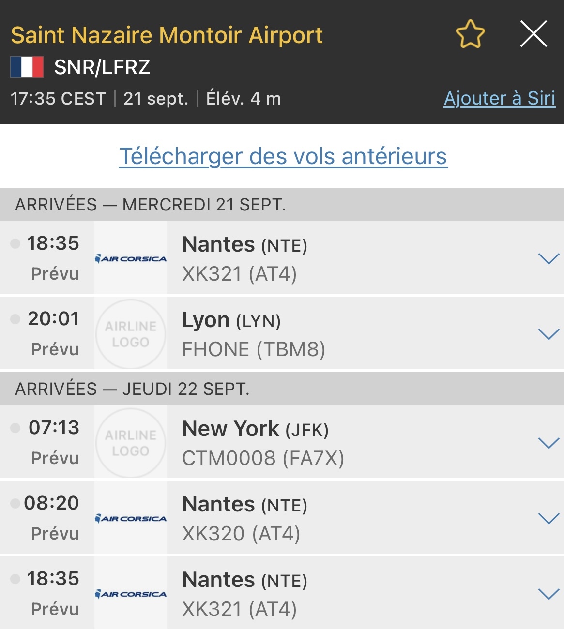This screenshot has height=630, width=564.
Task: Tap the French flag icon
Action: point(27,67)
